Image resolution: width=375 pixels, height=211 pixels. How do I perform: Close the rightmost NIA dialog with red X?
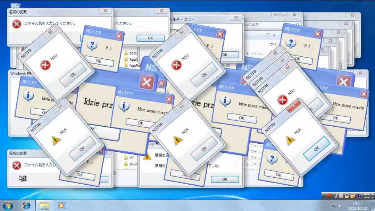point(293,105)
